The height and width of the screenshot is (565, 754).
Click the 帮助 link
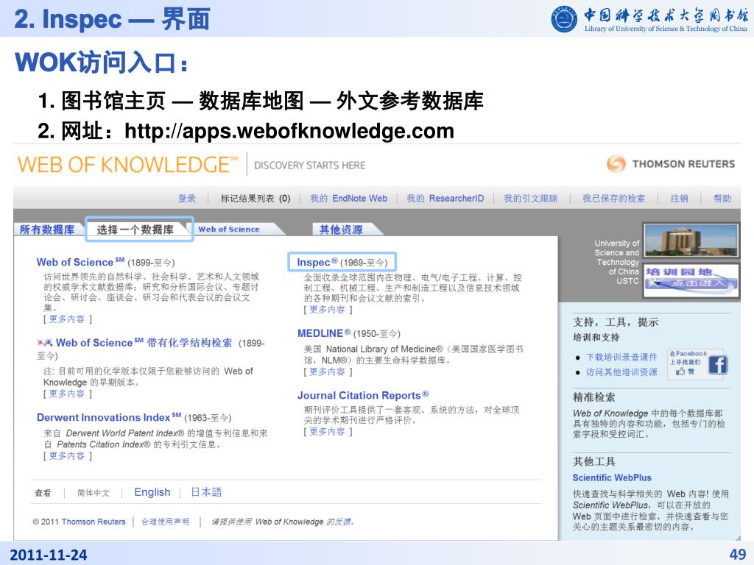pos(722,199)
